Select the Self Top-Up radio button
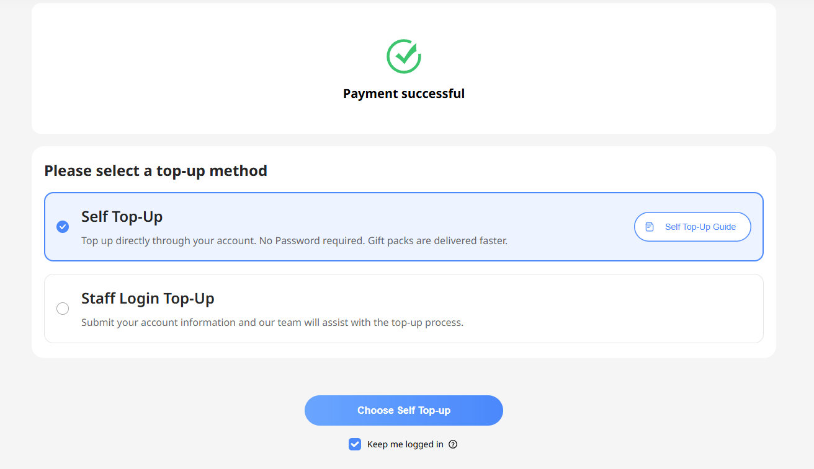The image size is (814, 469). click(63, 227)
